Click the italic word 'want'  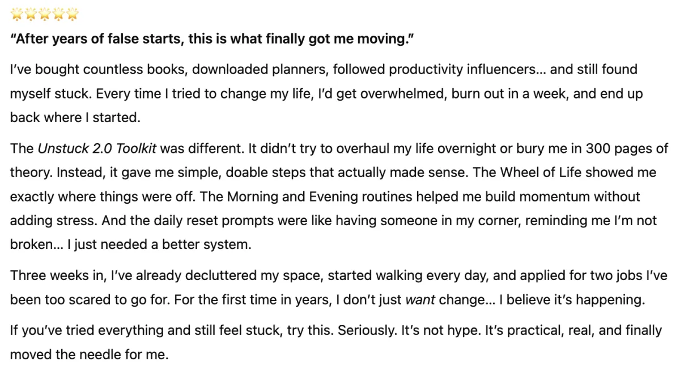point(420,300)
